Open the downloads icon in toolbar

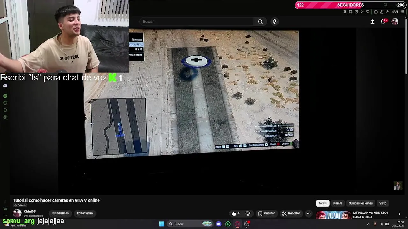(387, 12)
